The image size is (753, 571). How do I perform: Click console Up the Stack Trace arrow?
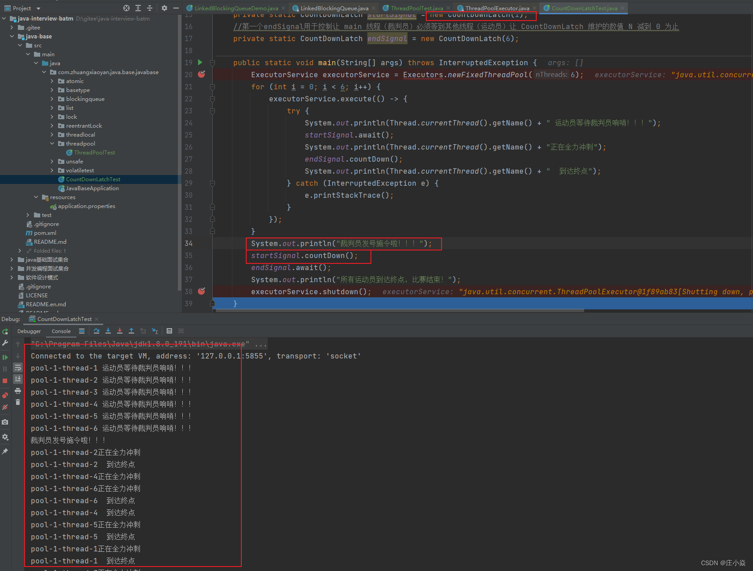[18, 344]
